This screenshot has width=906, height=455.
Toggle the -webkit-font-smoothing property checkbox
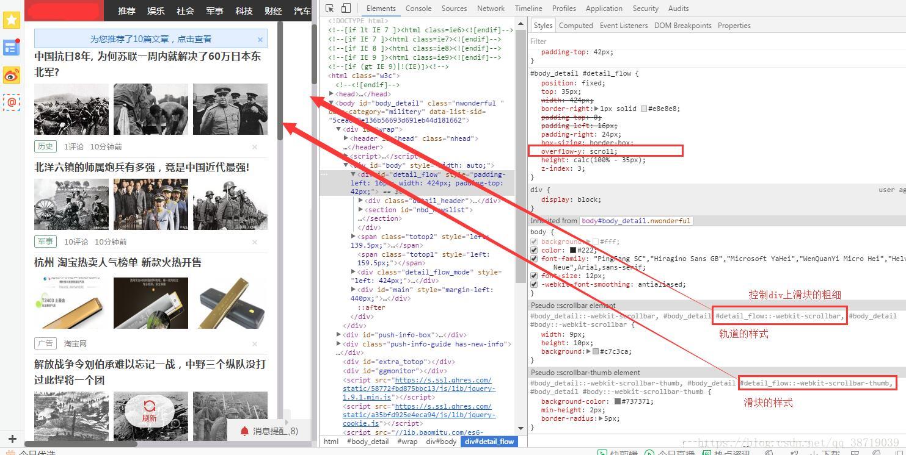pyautogui.click(x=534, y=284)
